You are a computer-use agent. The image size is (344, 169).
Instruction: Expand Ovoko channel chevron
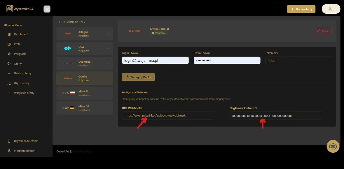(x=108, y=78)
